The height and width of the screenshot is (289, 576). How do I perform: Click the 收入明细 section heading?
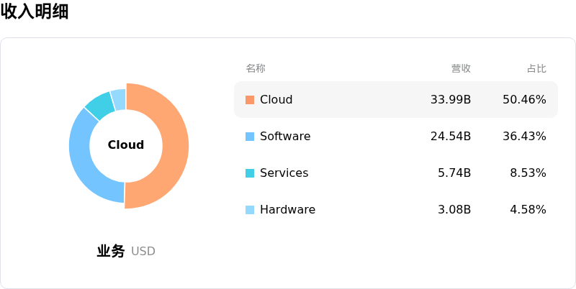[x=35, y=12]
